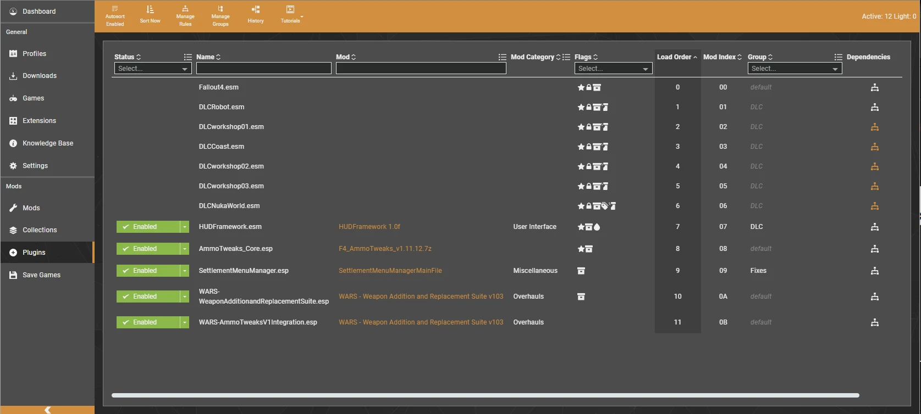
Task: Open Manage Rules from the toolbar
Action: tap(185, 16)
